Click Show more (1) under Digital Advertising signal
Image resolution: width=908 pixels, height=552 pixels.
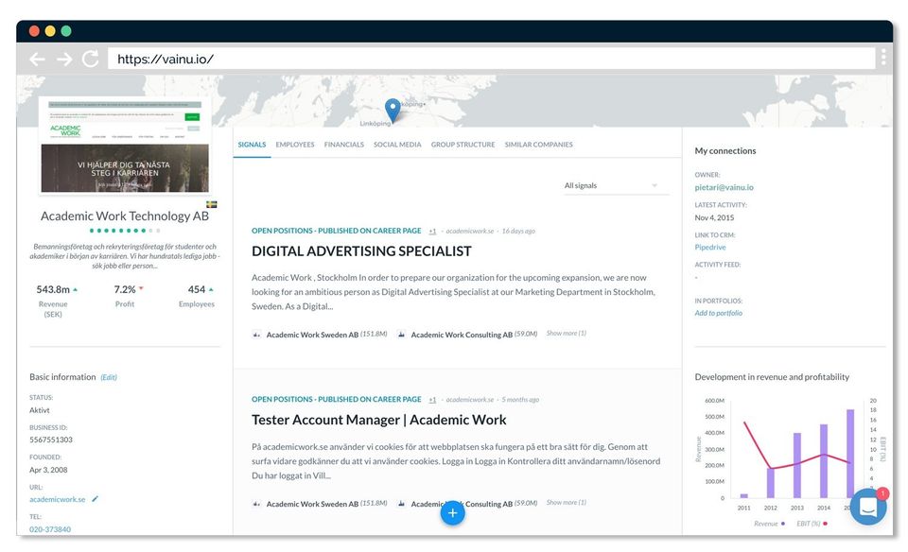[566, 334]
